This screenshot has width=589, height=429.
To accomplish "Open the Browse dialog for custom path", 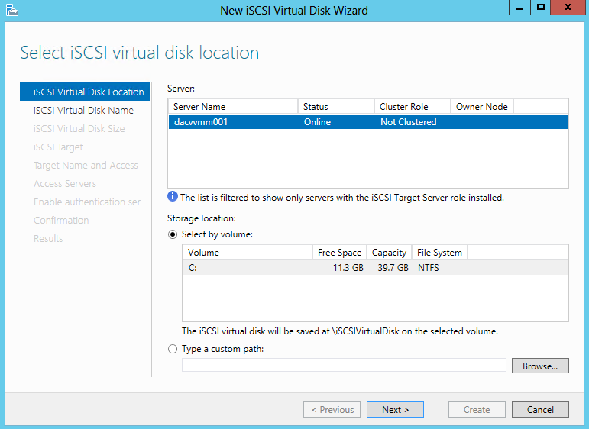I will point(540,366).
